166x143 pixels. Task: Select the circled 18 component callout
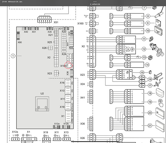tap(150, 93)
